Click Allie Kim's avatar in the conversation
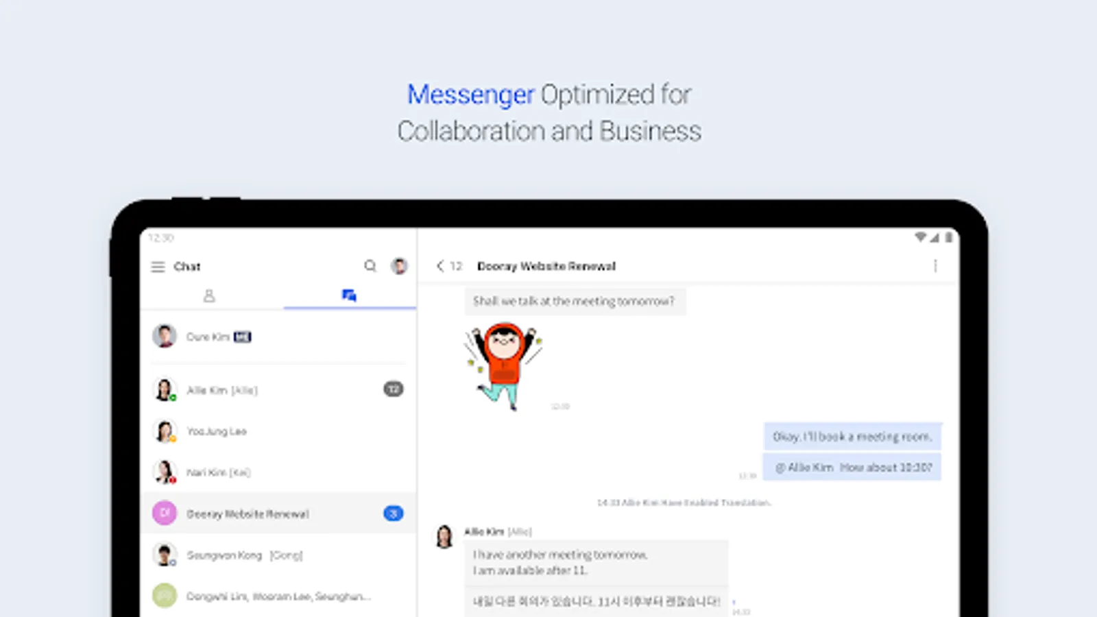Screen dimensions: 1097x617 click(x=444, y=537)
